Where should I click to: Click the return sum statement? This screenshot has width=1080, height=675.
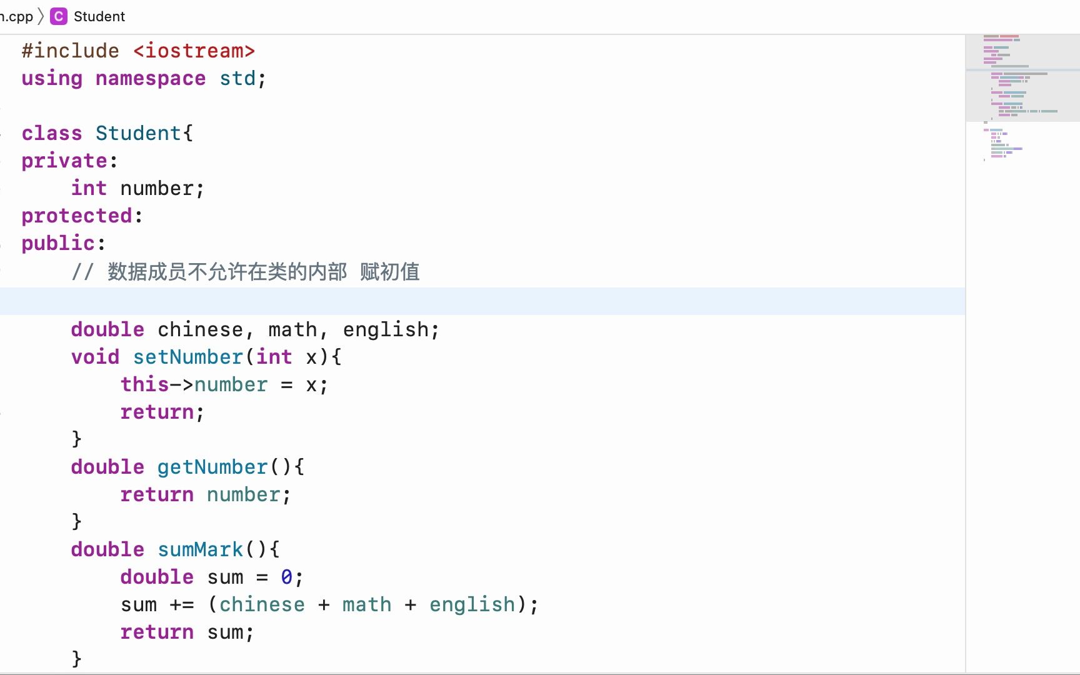point(187,632)
